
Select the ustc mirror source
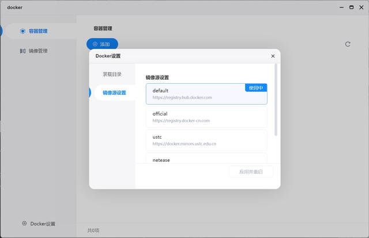(206, 140)
